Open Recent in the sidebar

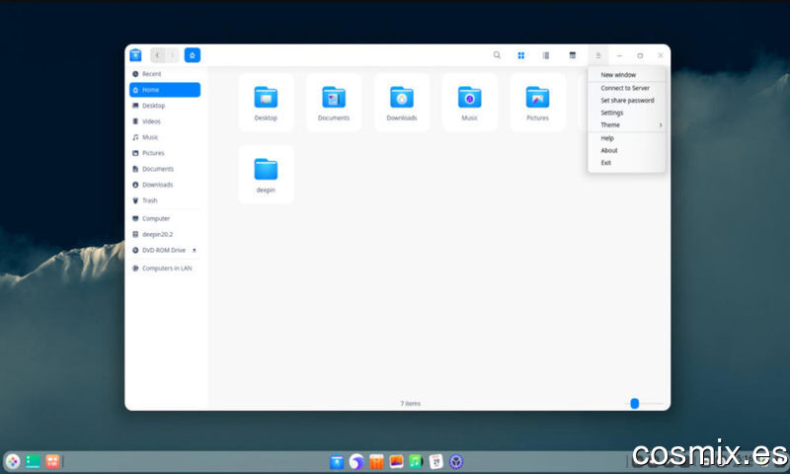click(x=165, y=74)
